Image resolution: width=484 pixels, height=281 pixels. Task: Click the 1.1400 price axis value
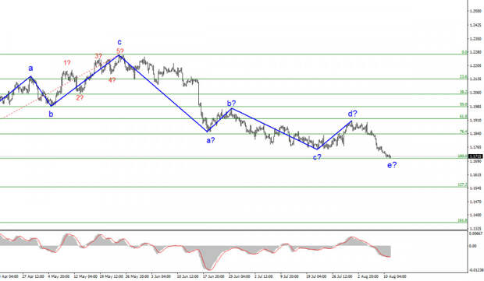(475, 215)
